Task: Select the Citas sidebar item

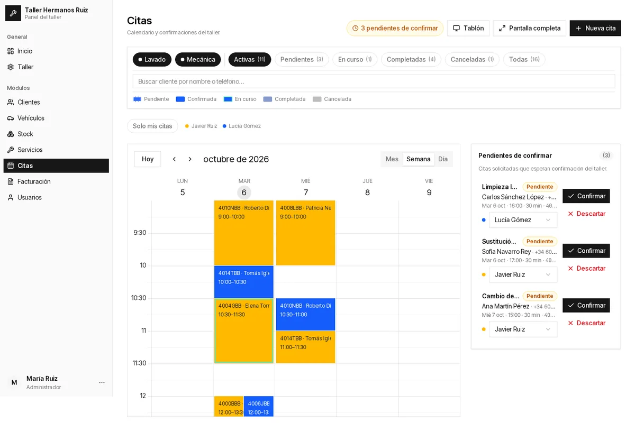Action: point(56,166)
